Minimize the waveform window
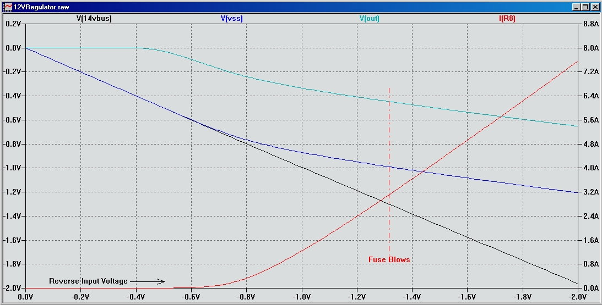 point(576,7)
